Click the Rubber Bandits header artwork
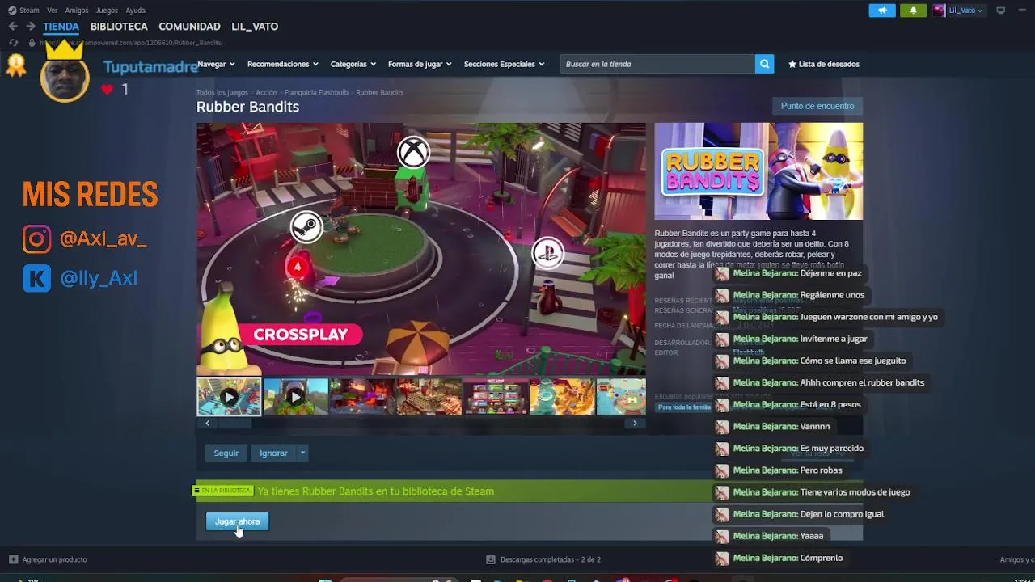 758,171
